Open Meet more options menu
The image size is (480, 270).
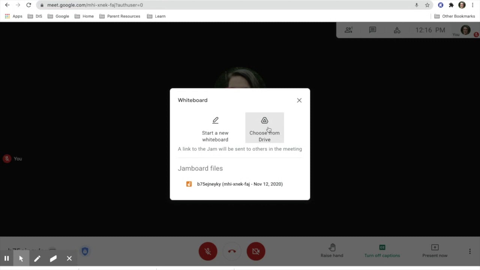tap(470, 251)
